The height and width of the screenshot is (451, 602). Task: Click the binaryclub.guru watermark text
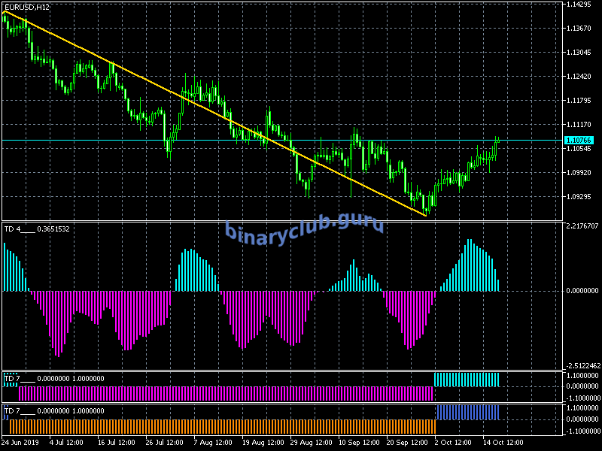[x=304, y=229]
